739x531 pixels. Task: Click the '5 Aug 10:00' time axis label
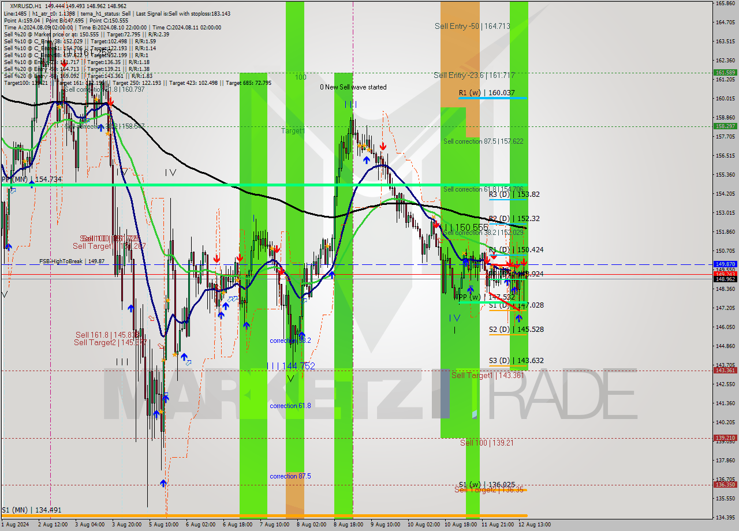[163, 525]
